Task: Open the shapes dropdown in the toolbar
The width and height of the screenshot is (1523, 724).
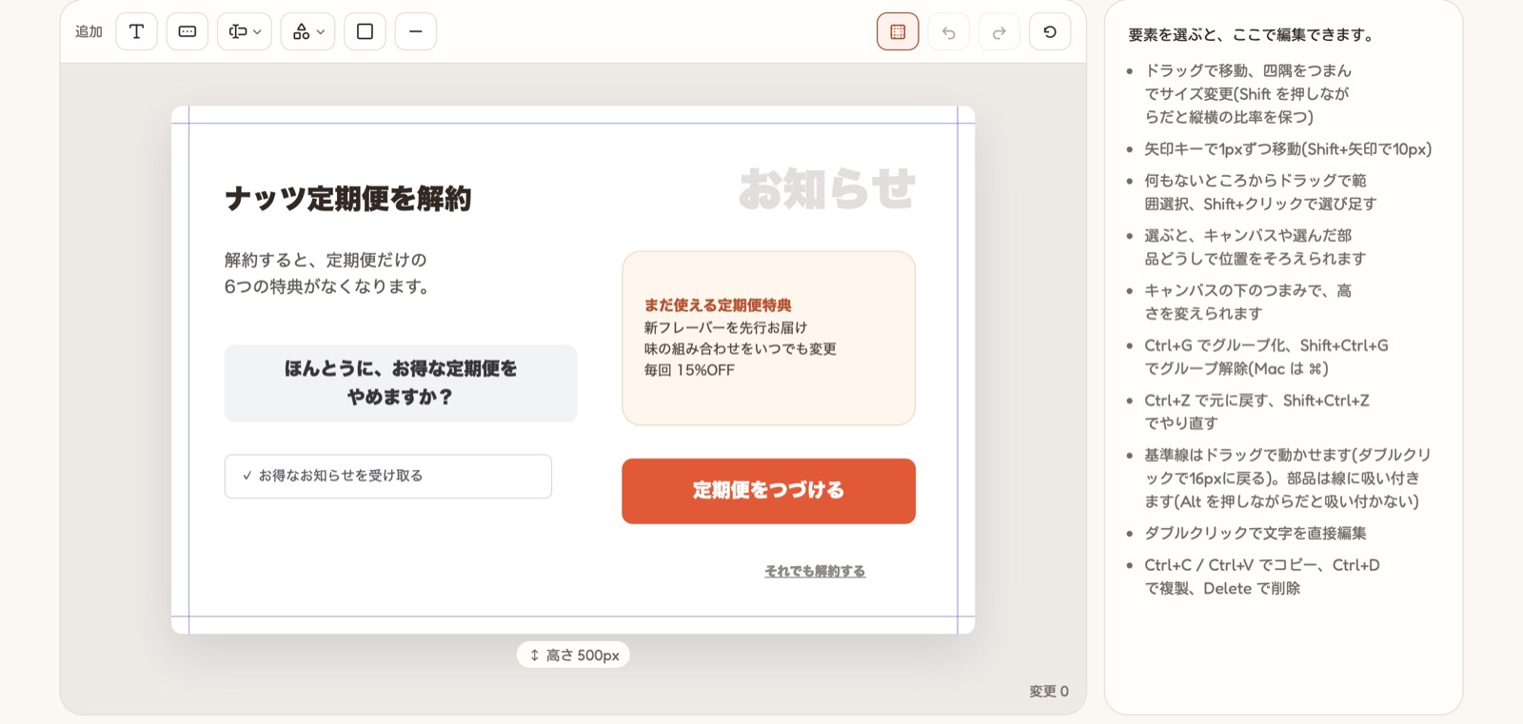Action: (x=307, y=31)
